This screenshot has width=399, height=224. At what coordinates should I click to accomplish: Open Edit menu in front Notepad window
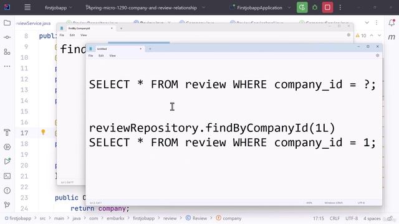point(101,55)
